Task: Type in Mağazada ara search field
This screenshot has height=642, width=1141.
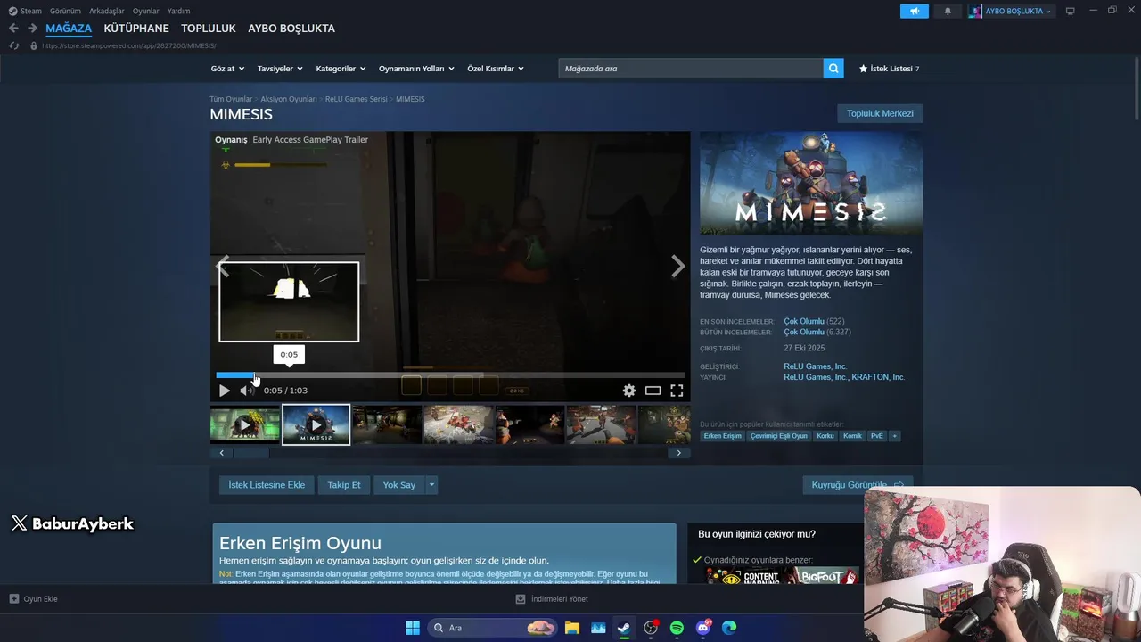Action: 691,69
